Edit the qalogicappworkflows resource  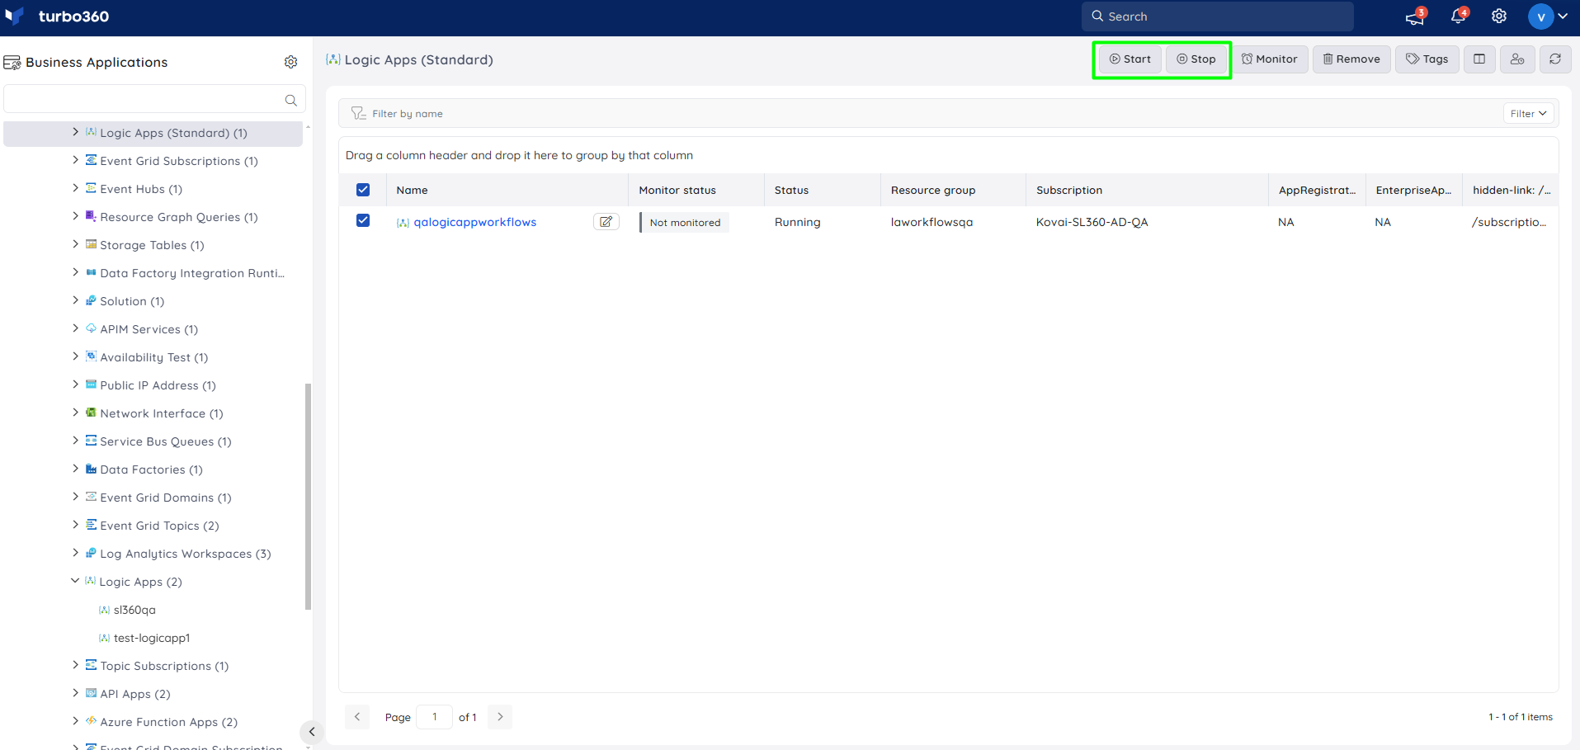pos(606,222)
